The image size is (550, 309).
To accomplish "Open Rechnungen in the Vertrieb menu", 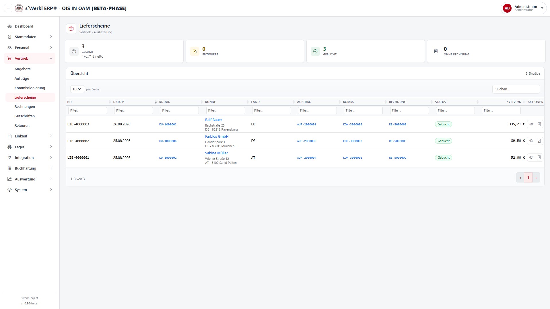I will click(25, 106).
